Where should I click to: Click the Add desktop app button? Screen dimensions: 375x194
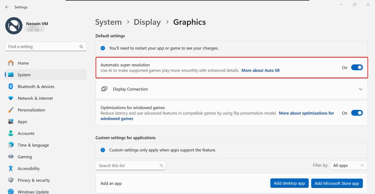pos(289,183)
